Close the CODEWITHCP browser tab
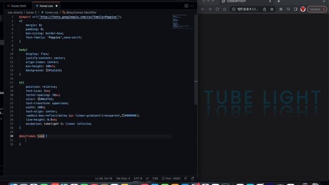This screenshot has width=329, height=185. point(270,2)
